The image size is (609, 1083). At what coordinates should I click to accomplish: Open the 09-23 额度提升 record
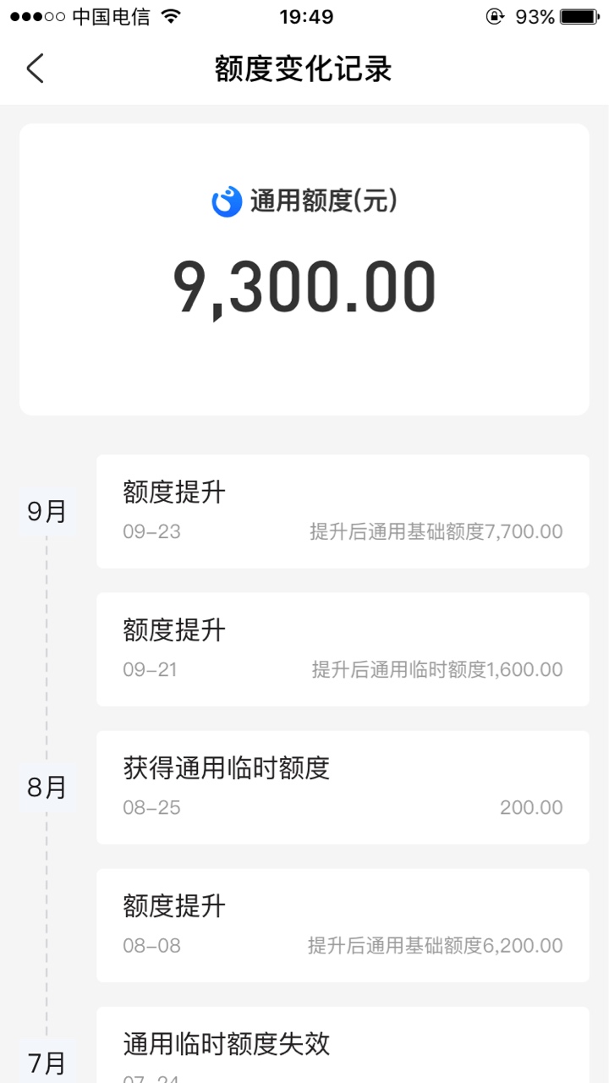tap(343, 511)
